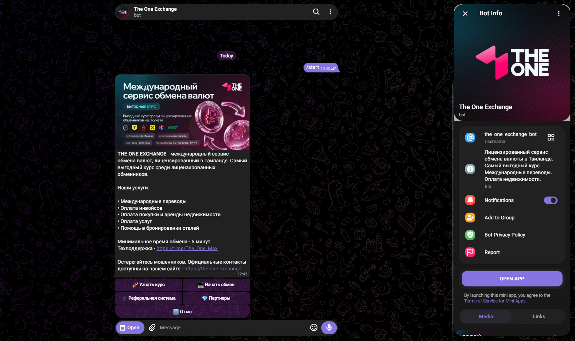
Task: Open the the-one.exchange website link
Action: click(x=213, y=269)
